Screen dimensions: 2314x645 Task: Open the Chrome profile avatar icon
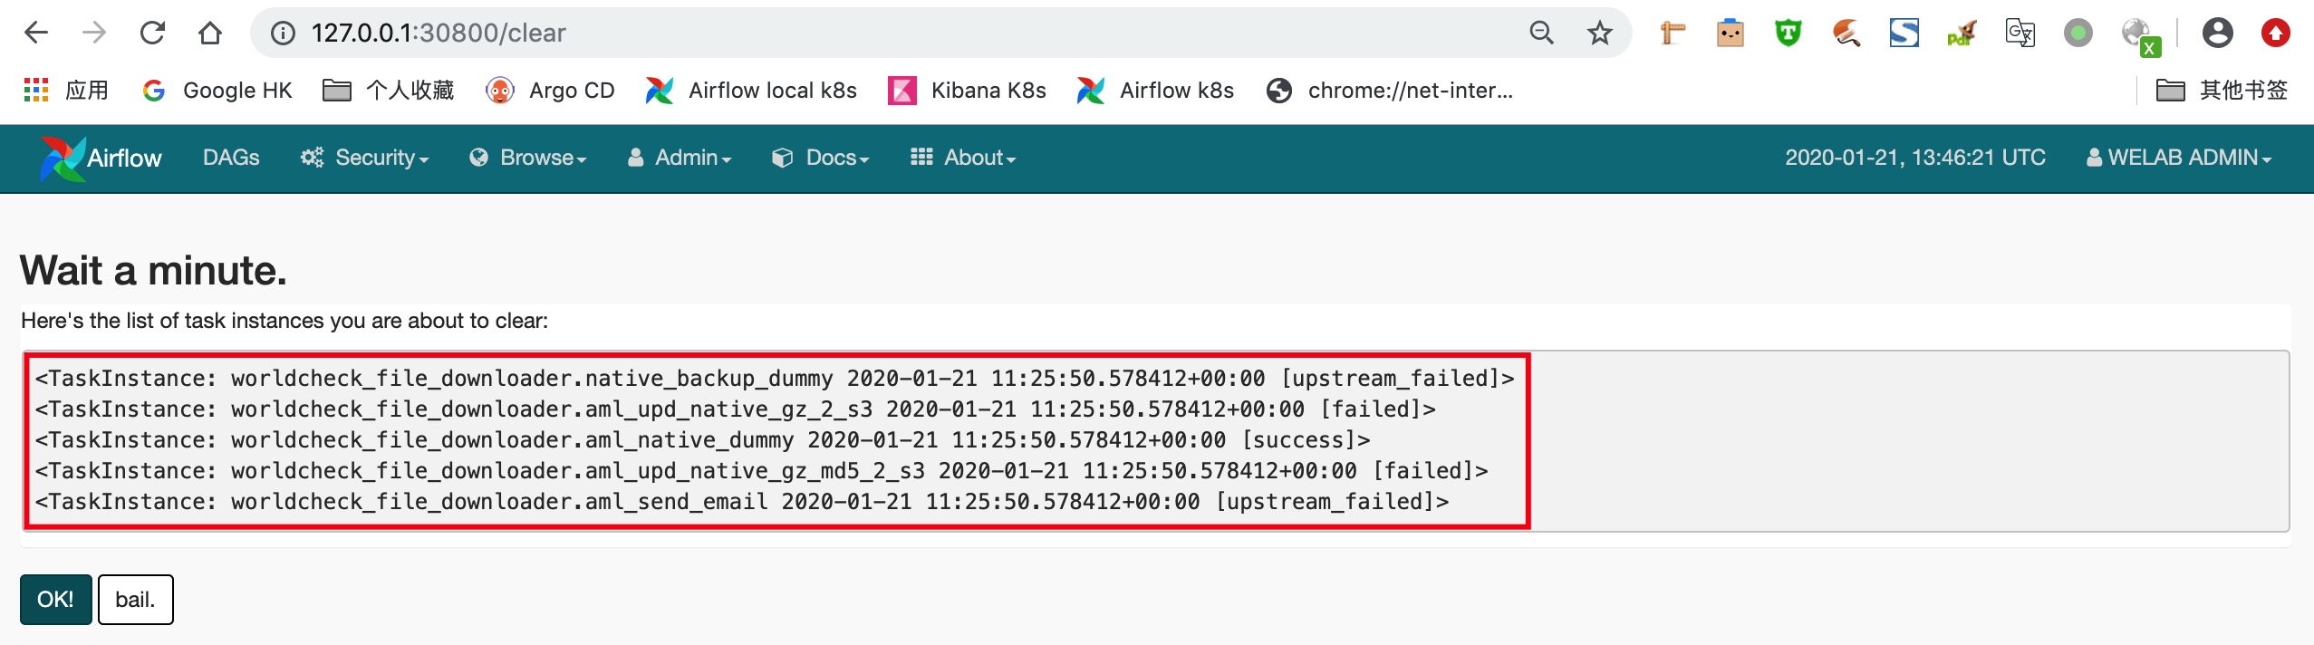click(2217, 34)
